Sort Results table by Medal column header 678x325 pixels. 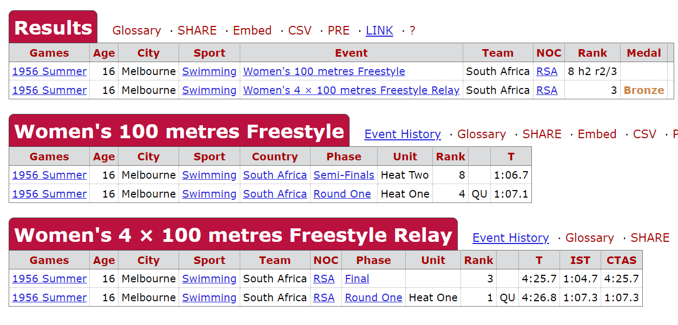[x=643, y=53]
